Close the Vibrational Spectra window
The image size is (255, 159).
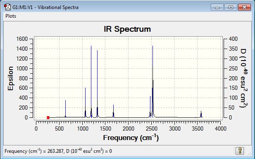coord(244,7)
